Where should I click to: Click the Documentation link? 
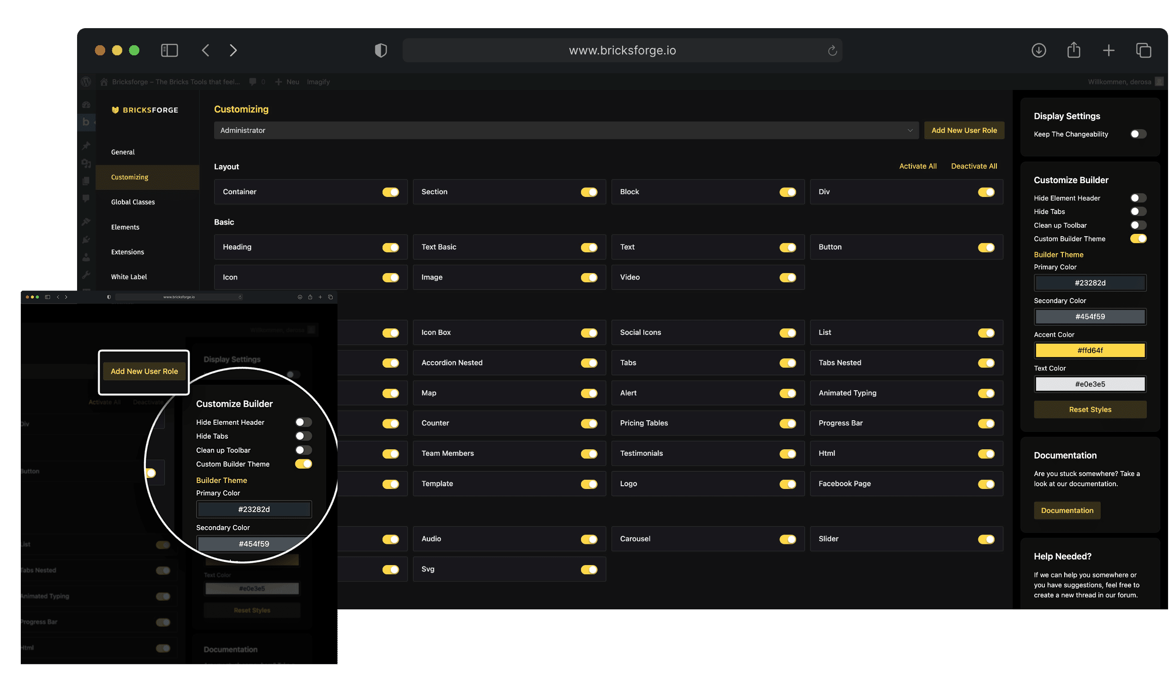point(1066,510)
